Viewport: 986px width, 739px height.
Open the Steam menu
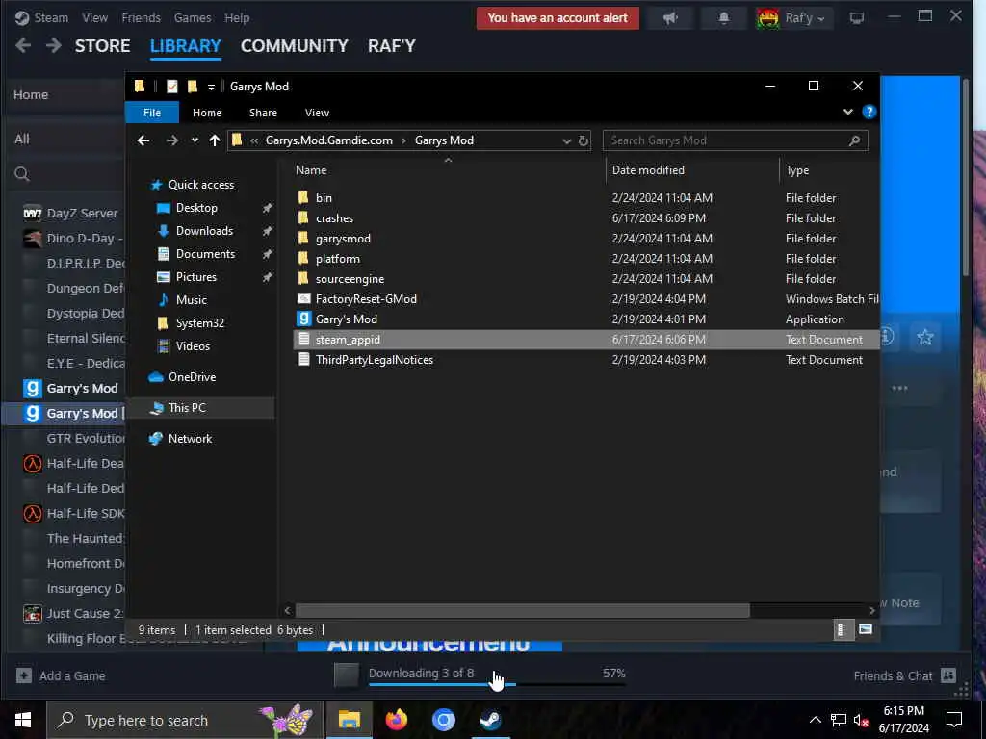[x=42, y=17]
